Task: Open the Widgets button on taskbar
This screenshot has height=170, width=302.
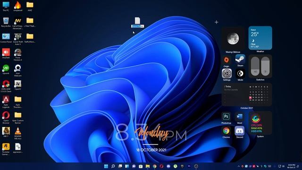Action: (x=127, y=166)
